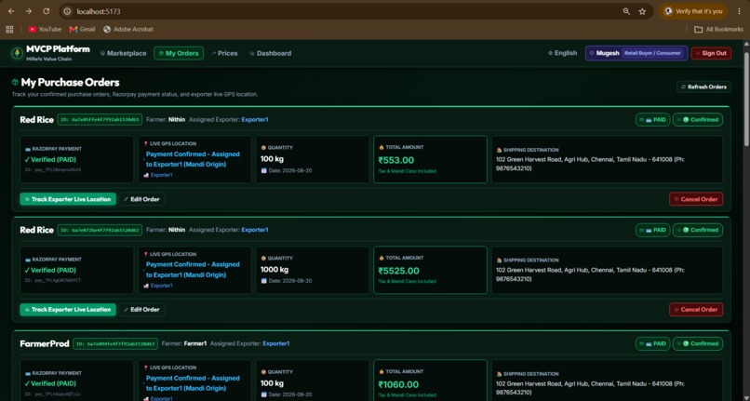Image resolution: width=750 pixels, height=401 pixels.
Task: Click order ID ending d63 on FarmerProd
Action: click(115, 343)
